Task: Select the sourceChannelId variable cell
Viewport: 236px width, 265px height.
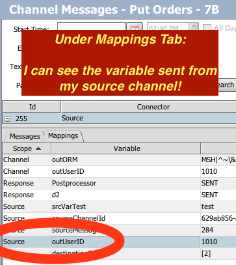Action: (126, 218)
